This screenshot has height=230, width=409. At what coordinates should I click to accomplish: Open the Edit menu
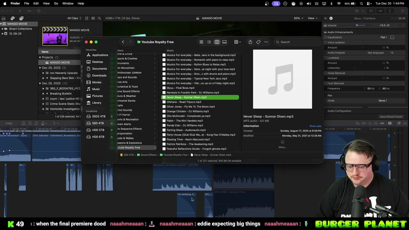36,4
